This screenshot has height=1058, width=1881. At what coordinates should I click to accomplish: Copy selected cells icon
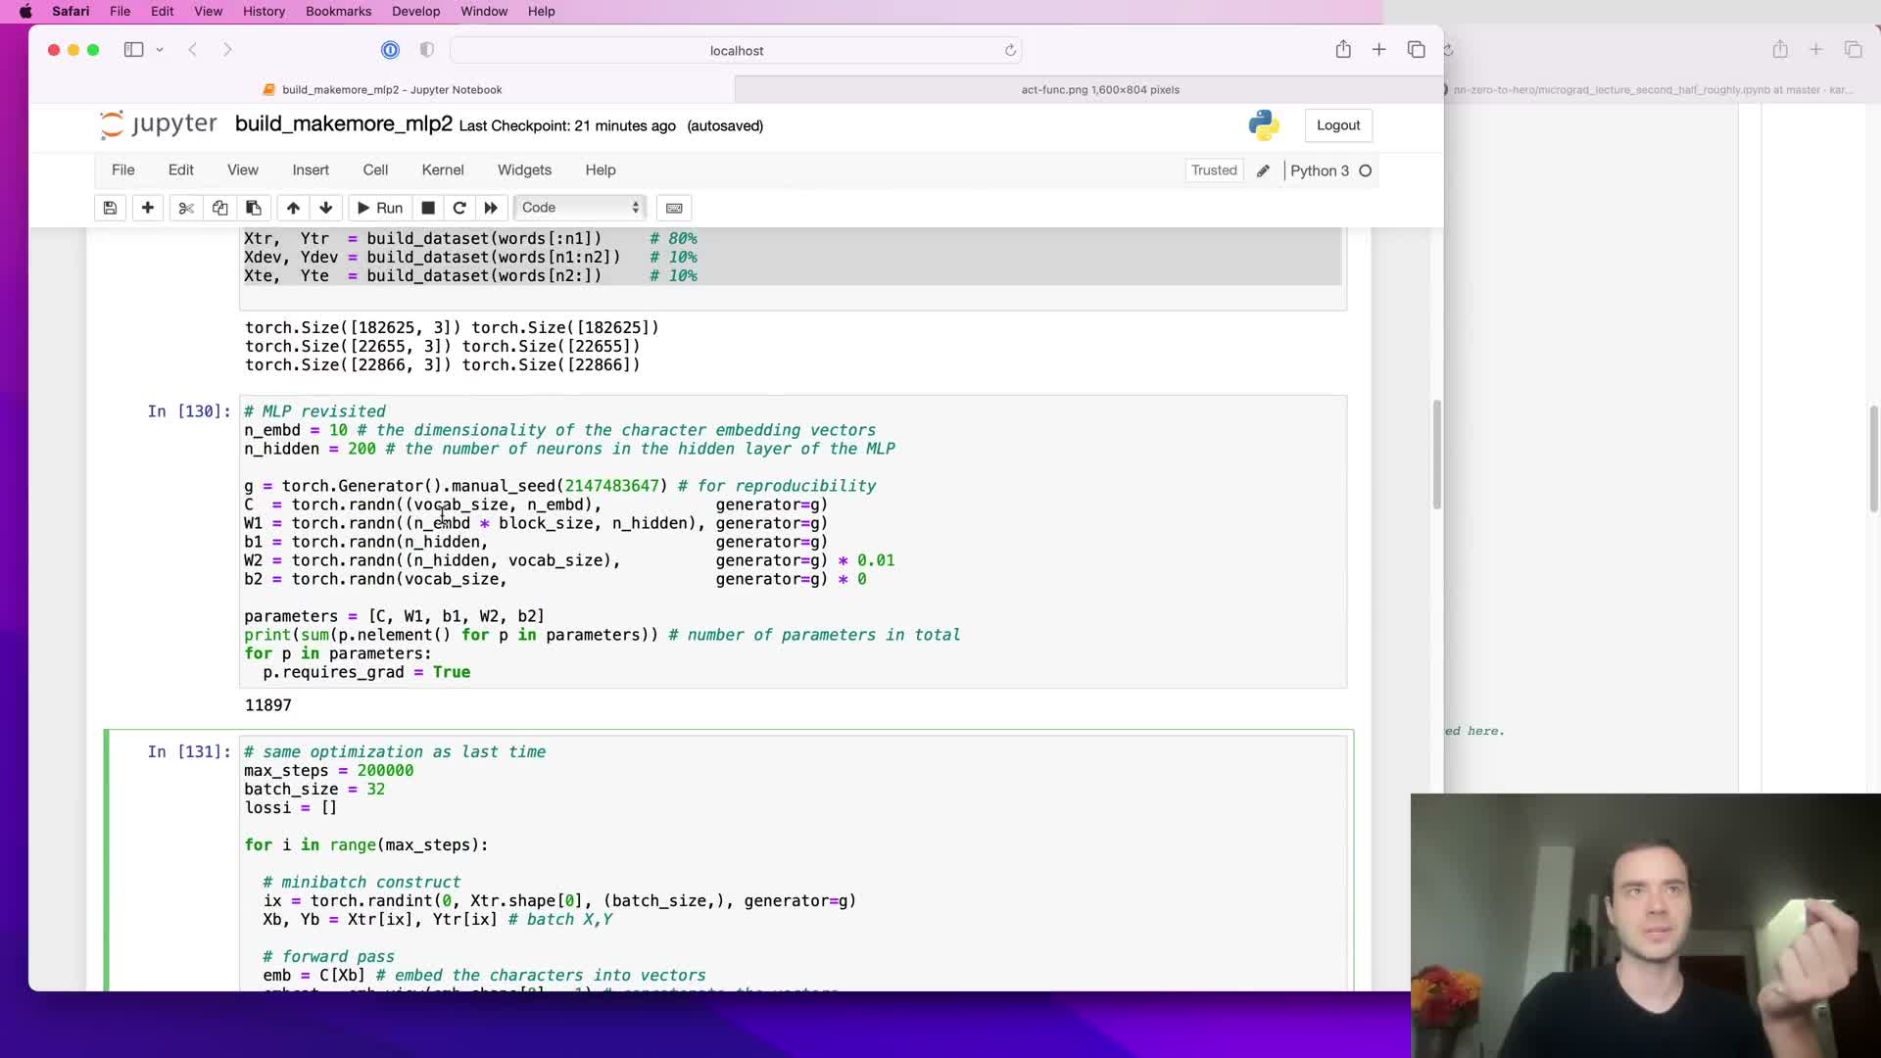[219, 208]
